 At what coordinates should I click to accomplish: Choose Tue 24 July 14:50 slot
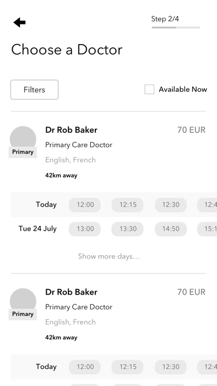171,229
